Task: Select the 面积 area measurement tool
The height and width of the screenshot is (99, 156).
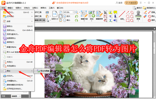Action: 152,20
